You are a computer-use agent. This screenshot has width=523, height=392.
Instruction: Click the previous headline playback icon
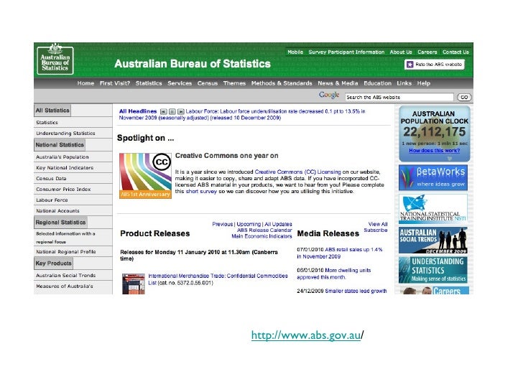click(164, 112)
